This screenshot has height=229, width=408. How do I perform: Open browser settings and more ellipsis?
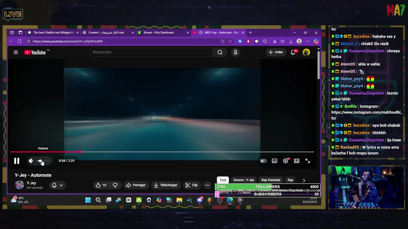308,41
